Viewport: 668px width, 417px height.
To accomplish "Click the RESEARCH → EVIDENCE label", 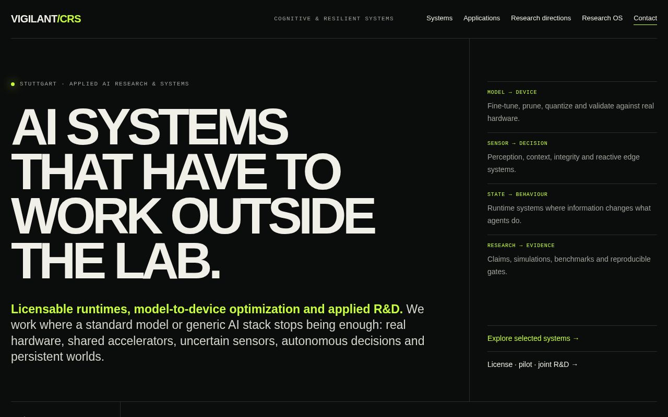I will [x=521, y=246].
